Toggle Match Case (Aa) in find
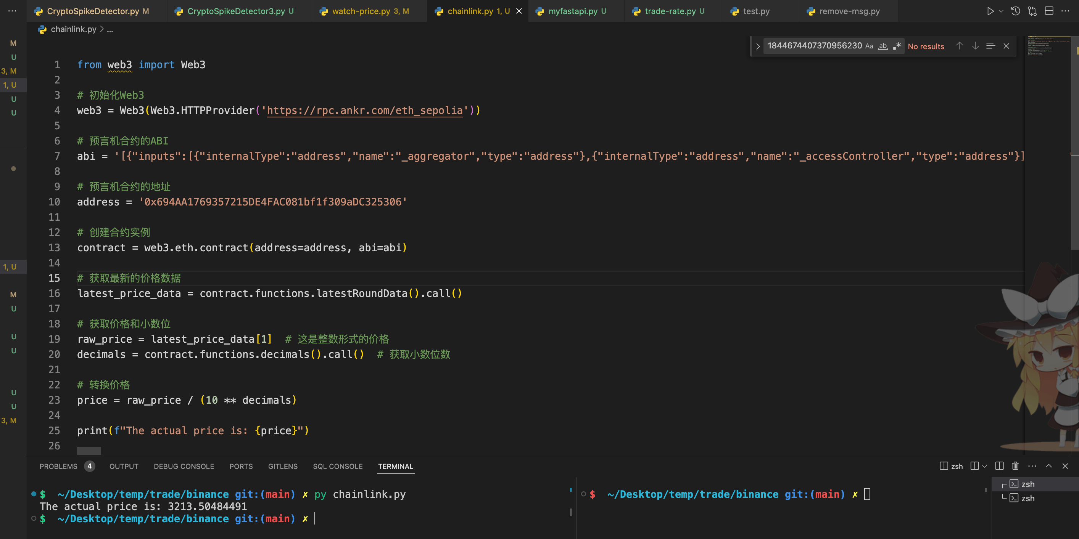The width and height of the screenshot is (1079, 539). coord(869,46)
